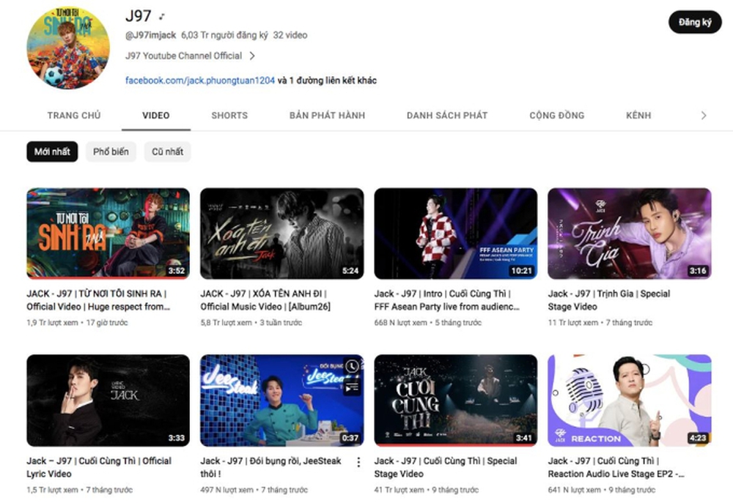
Task: Select the Mới nhất sort chip
Action: 52,152
